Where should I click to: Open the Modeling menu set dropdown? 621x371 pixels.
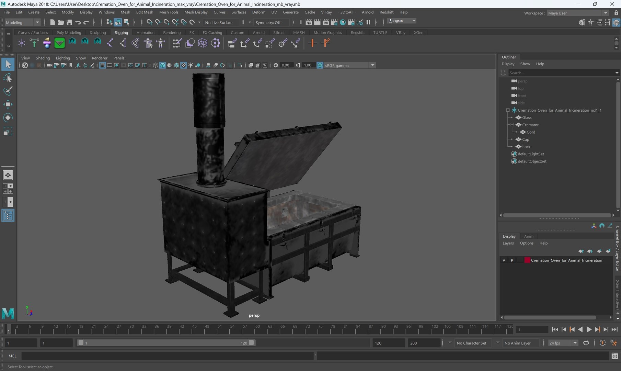pos(23,22)
